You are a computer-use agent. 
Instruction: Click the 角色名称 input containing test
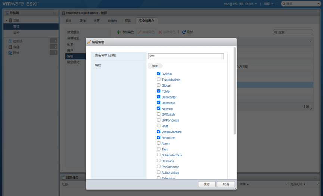(x=186, y=56)
